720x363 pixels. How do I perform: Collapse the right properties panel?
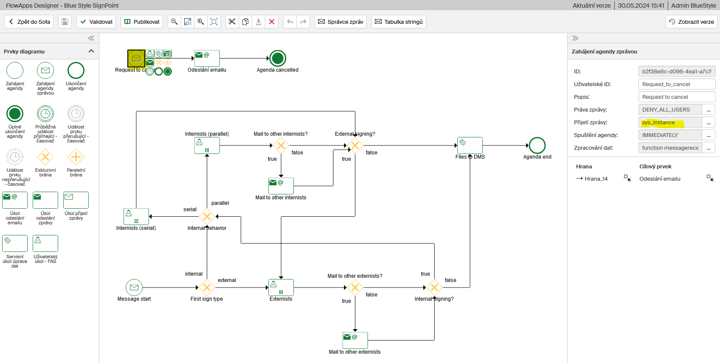point(575,38)
